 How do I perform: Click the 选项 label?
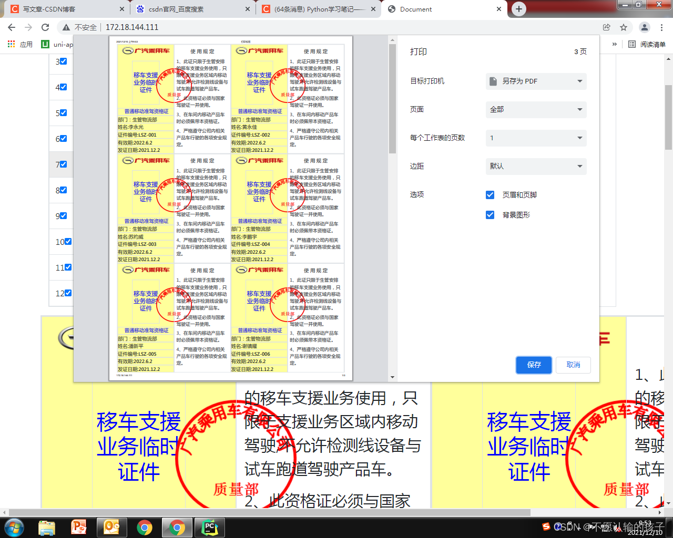point(417,194)
